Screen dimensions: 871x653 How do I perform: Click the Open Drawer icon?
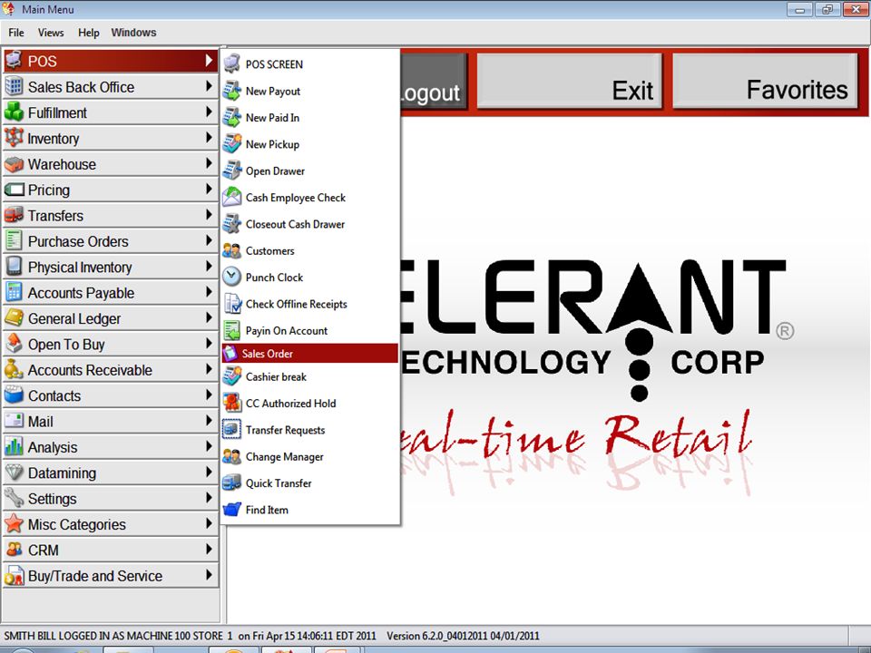pos(231,171)
